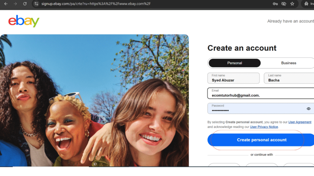The image size is (314, 176).
Task: Open the User Agreement link
Action: 300,122
